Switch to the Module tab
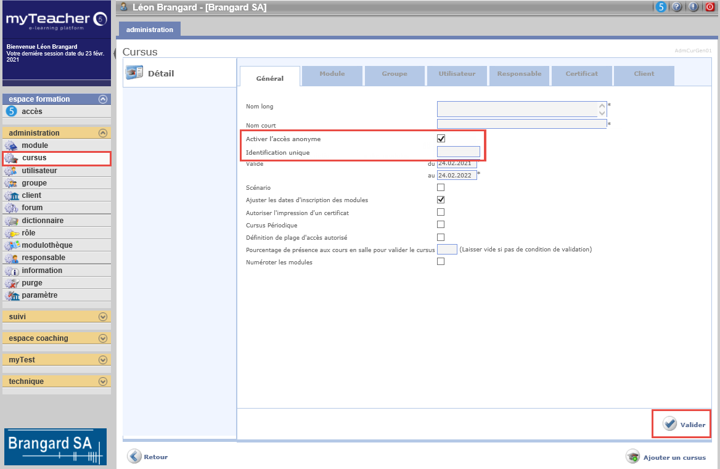This screenshot has width=720, height=469. pyautogui.click(x=332, y=74)
